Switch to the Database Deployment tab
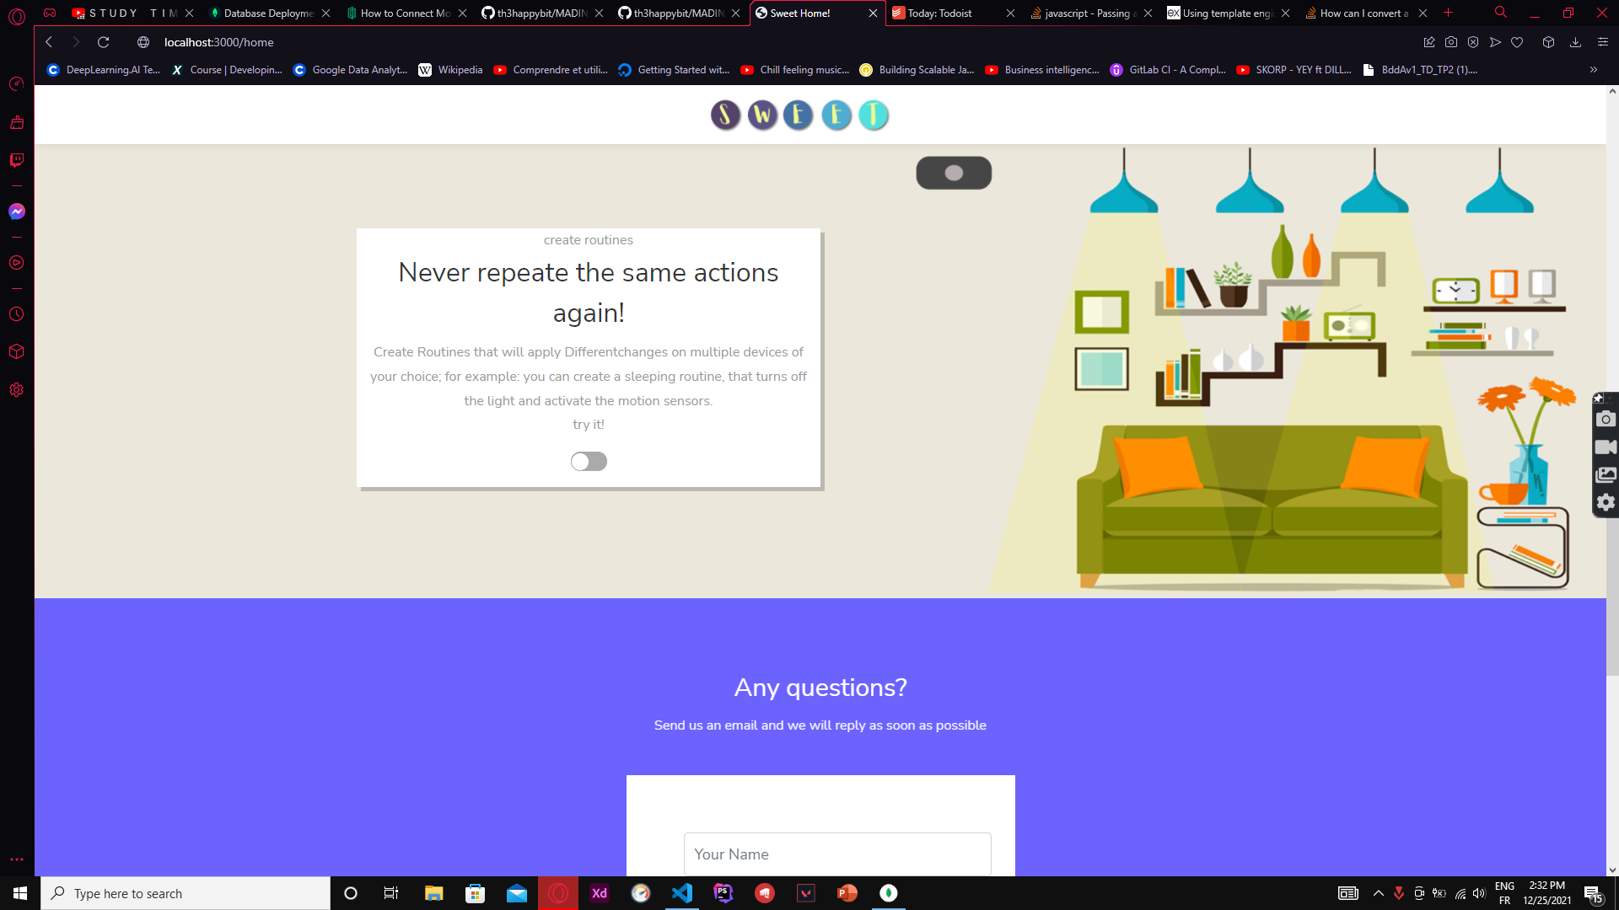The height and width of the screenshot is (910, 1619). click(268, 13)
